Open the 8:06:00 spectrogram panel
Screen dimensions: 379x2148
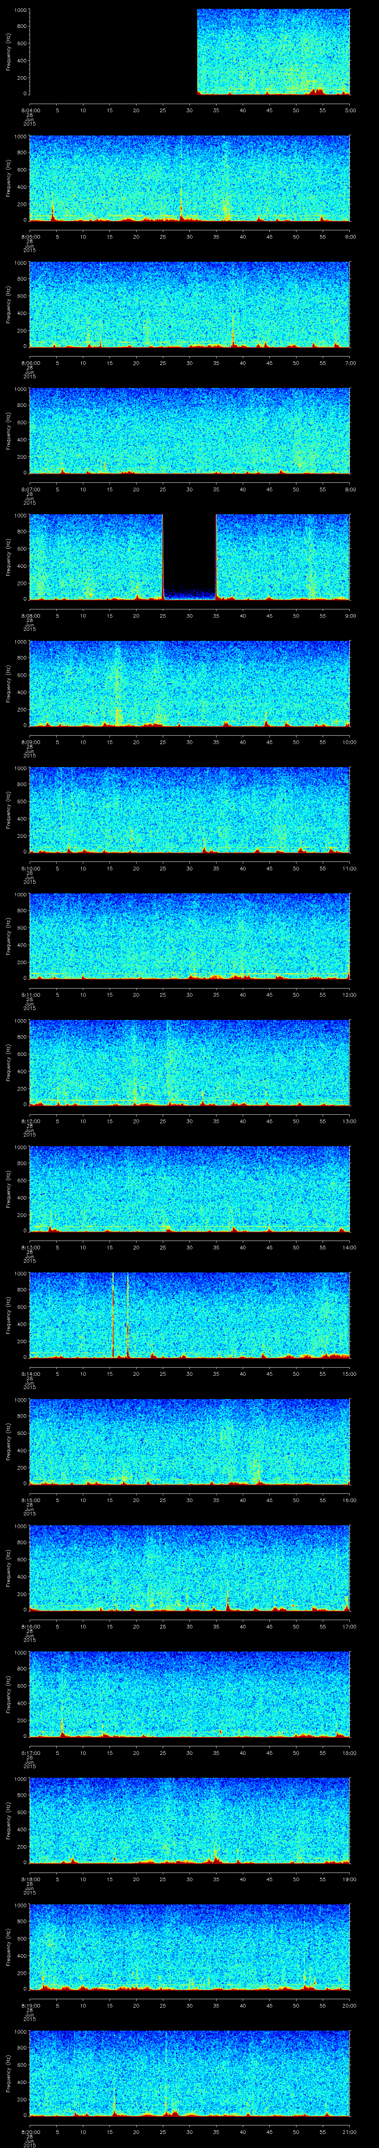coord(190,304)
